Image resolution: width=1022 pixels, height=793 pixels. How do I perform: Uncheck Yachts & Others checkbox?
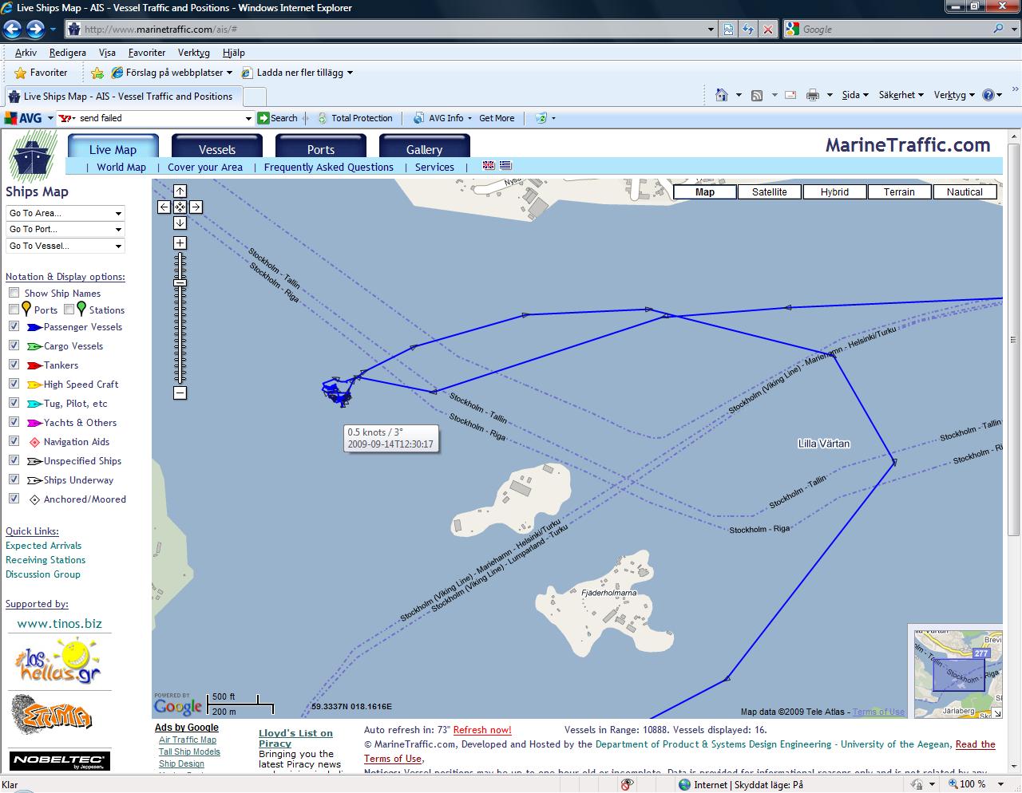tap(14, 422)
